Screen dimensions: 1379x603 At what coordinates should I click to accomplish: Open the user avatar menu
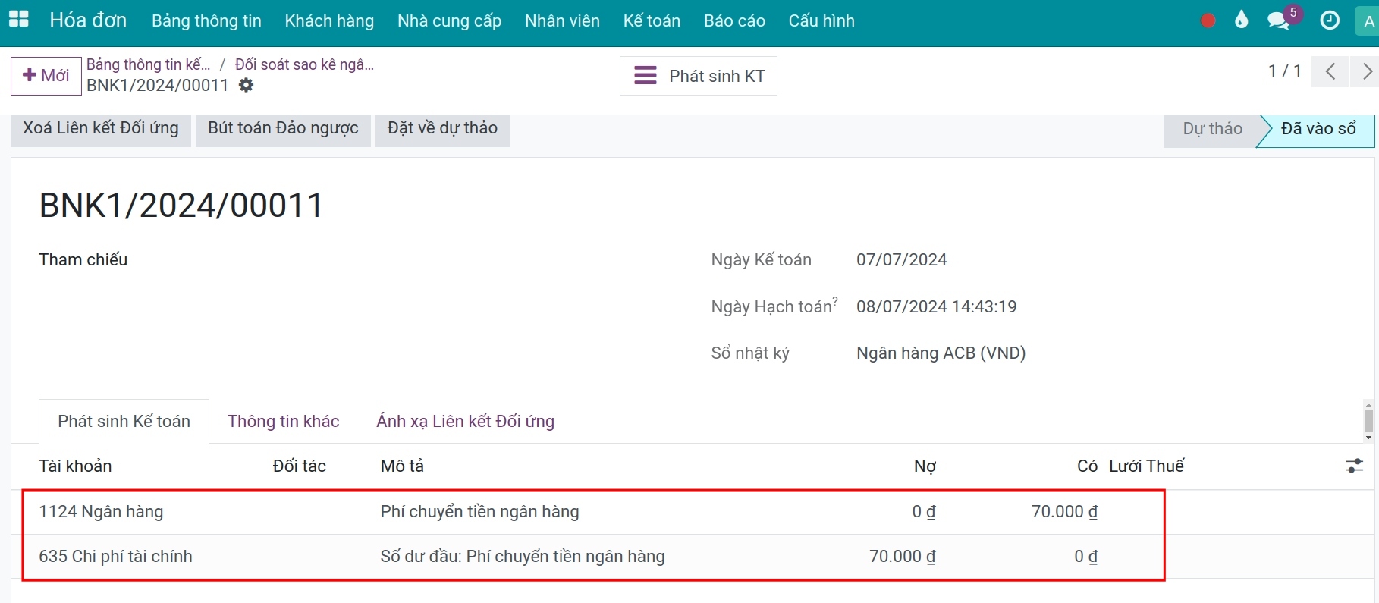click(1368, 21)
